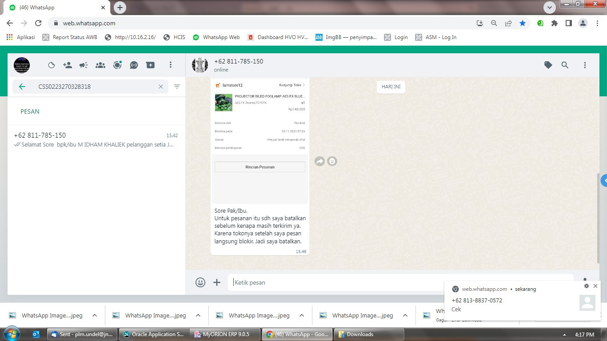Open the contact avatar in the chat header
Viewport: 607px width, 341px height.
(200, 65)
